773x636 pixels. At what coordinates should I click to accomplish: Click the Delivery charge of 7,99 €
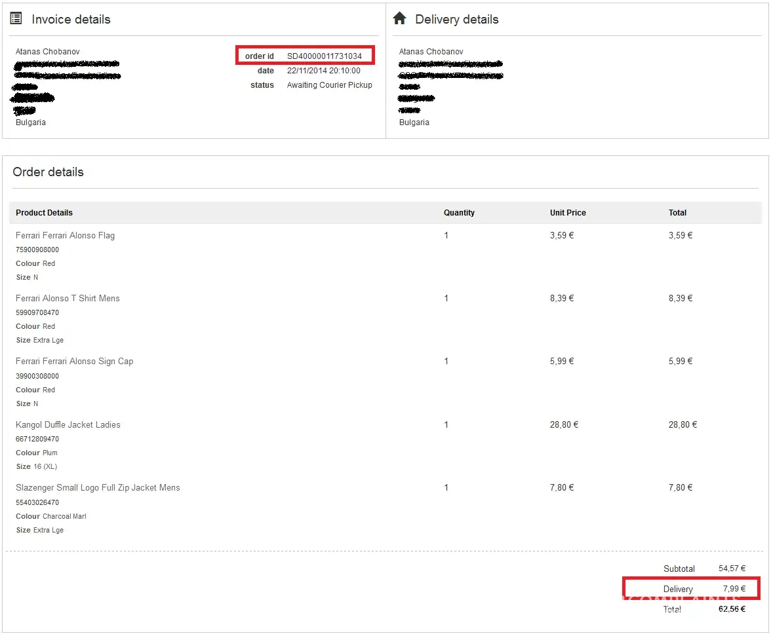tap(734, 589)
